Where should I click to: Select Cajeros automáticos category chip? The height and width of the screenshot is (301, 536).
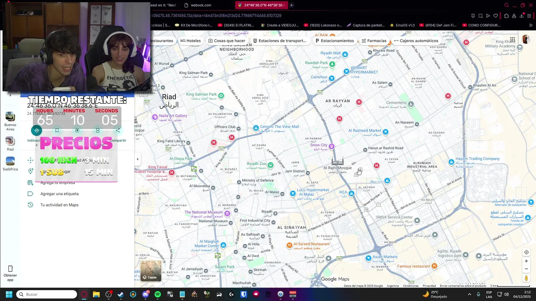pos(415,41)
